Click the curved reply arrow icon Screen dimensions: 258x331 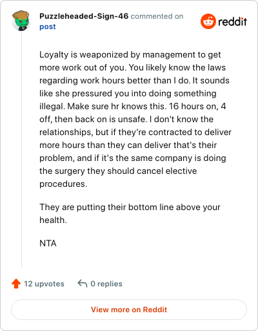(83, 284)
